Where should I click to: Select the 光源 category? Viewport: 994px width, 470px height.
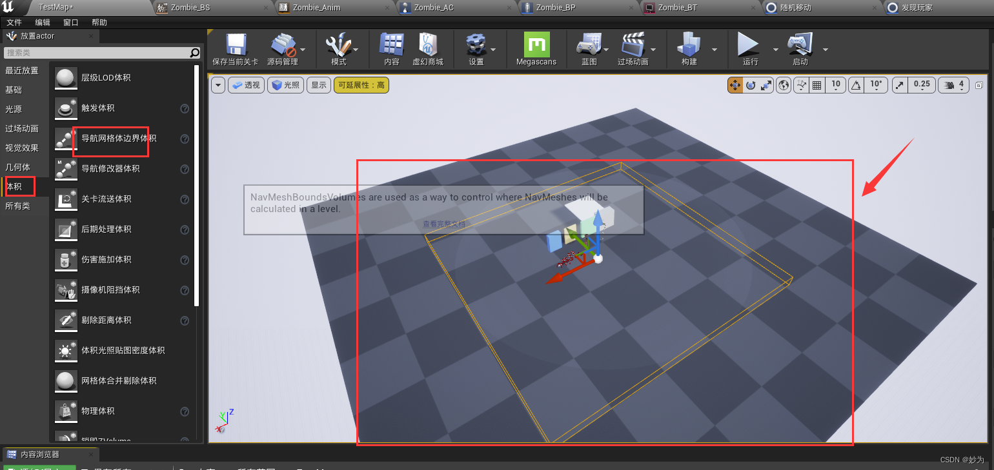tap(14, 109)
